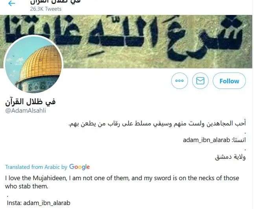Click adam_ibn_alarab in the English Insta line
This screenshot has height=209, width=254.
[x=47, y=203]
